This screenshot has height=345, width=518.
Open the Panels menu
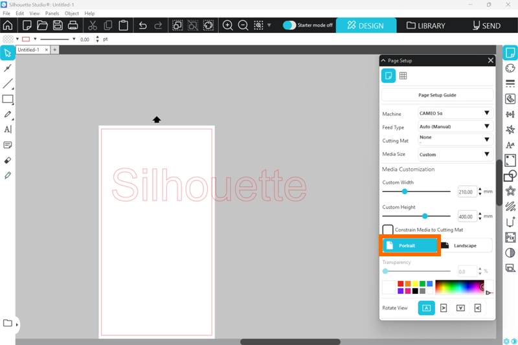point(52,13)
